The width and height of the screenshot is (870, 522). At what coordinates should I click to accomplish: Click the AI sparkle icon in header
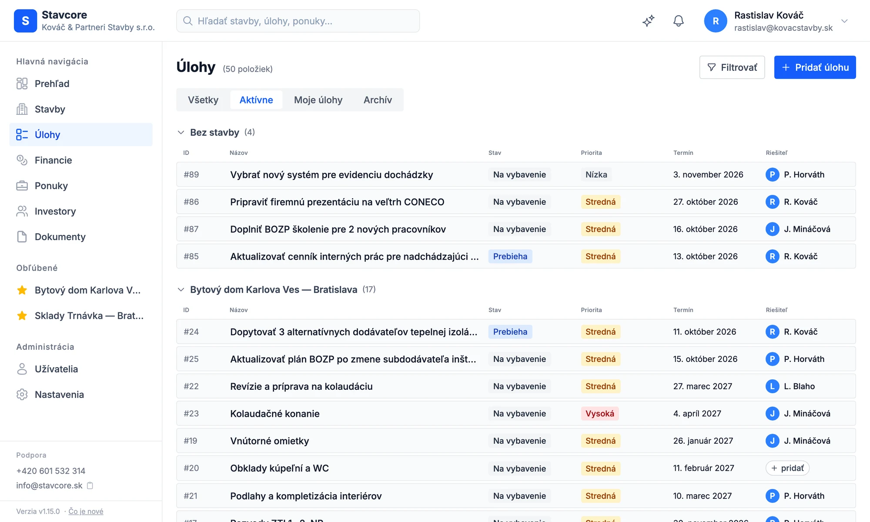pyautogui.click(x=648, y=21)
